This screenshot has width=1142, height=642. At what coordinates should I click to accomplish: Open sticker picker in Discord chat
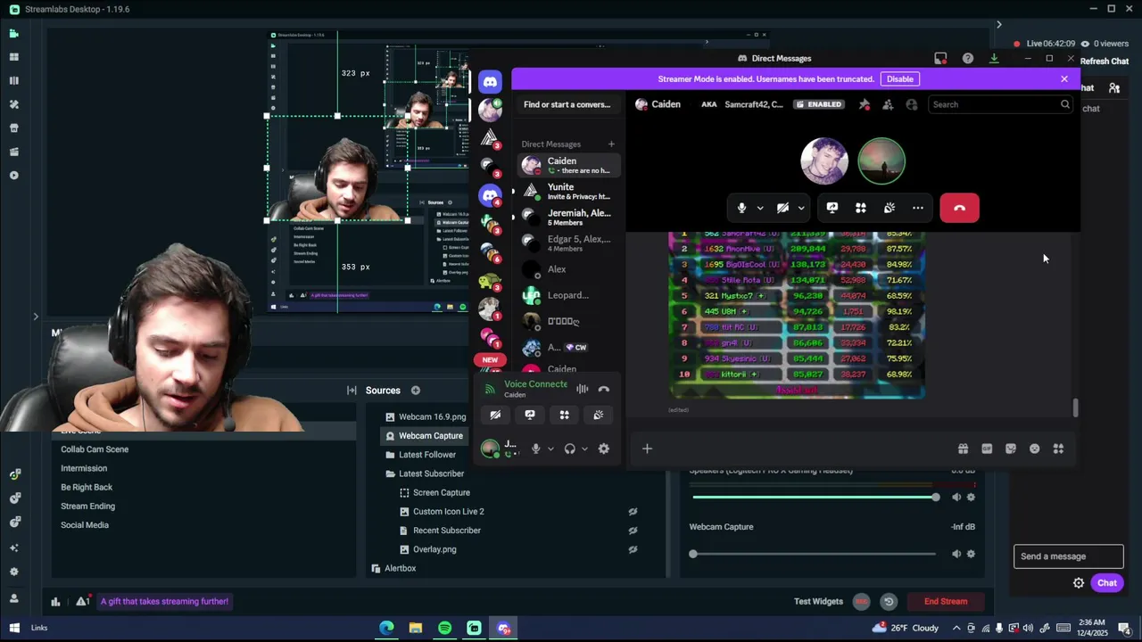click(1011, 449)
